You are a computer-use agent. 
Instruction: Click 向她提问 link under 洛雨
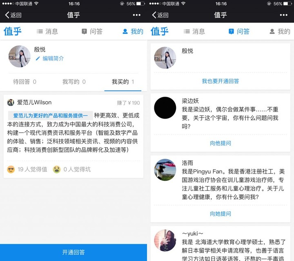tap(220, 214)
